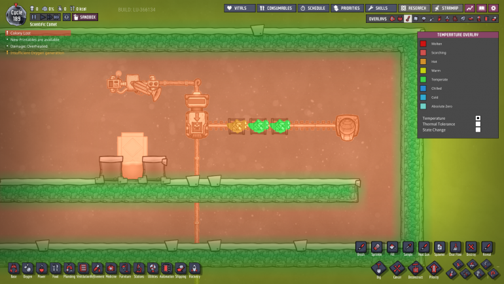The image size is (504, 284).
Task: Select the Priority tool
Action: [434, 268]
